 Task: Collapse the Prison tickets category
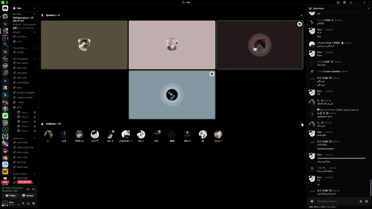pyautogui.click(x=20, y=48)
